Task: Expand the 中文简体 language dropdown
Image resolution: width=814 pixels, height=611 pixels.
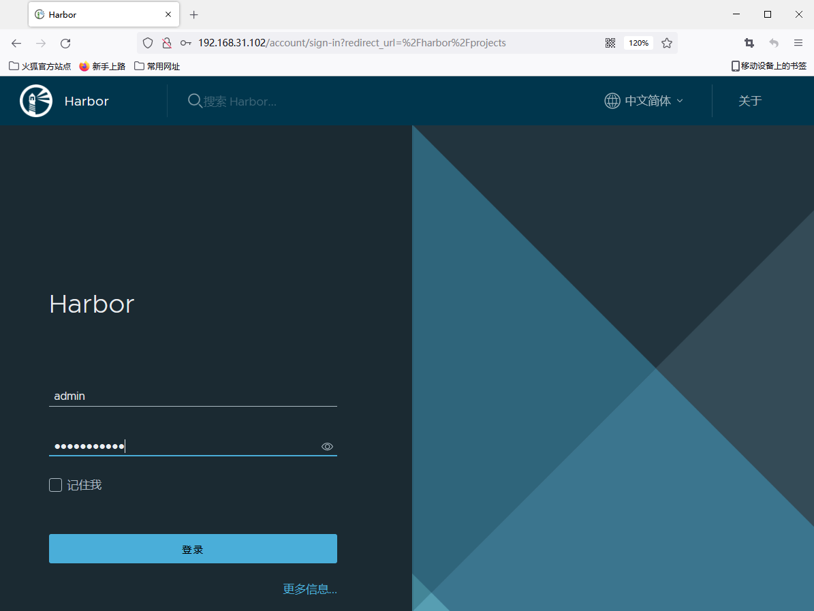Action: (653, 101)
